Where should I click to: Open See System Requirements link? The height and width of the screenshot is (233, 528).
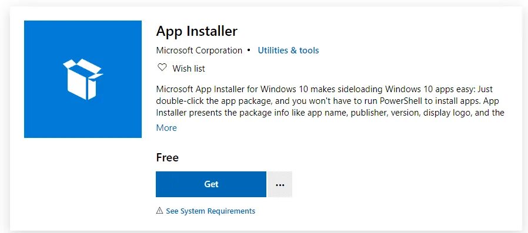point(210,211)
